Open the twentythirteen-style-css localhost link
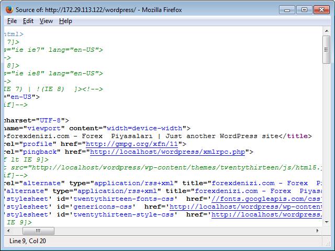The image size is (335, 251). pyautogui.click(x=266, y=214)
